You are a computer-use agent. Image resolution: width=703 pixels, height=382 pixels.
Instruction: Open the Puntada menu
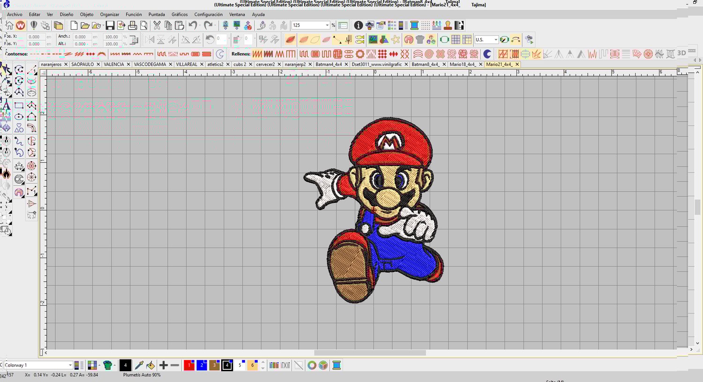pos(157,15)
